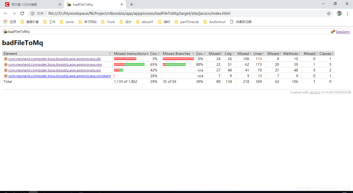Click the Sessions gears icon
Viewport: 353px width, 193px height.
333,32
